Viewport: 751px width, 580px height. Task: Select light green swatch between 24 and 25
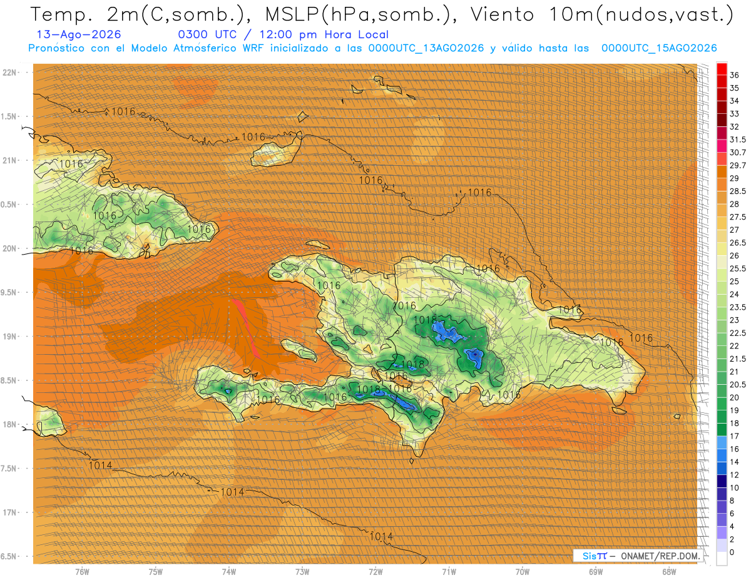pos(722,288)
